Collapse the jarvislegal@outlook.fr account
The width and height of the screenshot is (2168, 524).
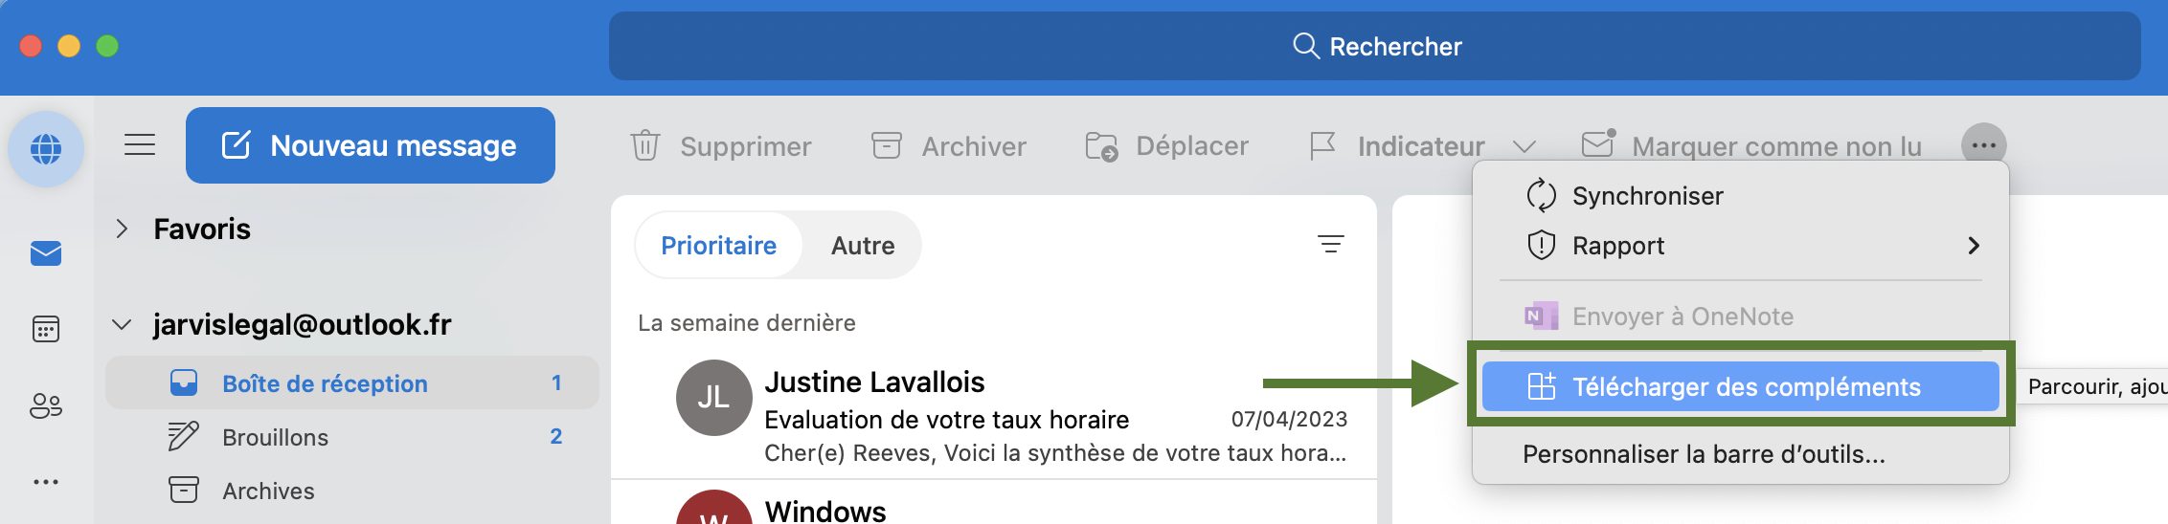coord(122,325)
